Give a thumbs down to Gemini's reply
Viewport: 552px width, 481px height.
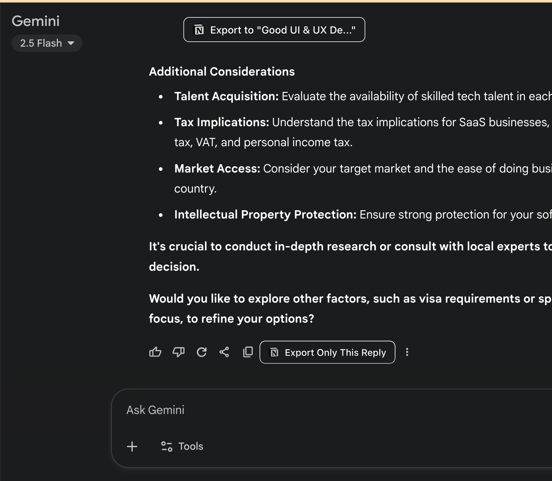click(179, 352)
